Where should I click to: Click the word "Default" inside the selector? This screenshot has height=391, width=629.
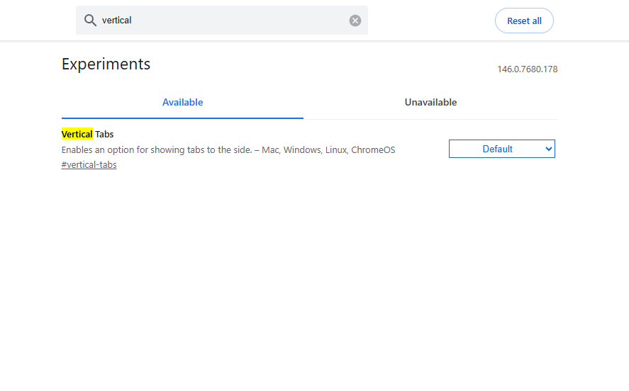497,149
